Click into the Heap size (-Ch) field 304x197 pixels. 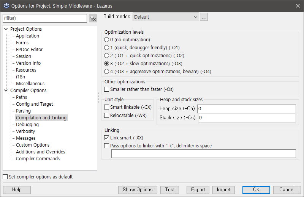coord(246,109)
